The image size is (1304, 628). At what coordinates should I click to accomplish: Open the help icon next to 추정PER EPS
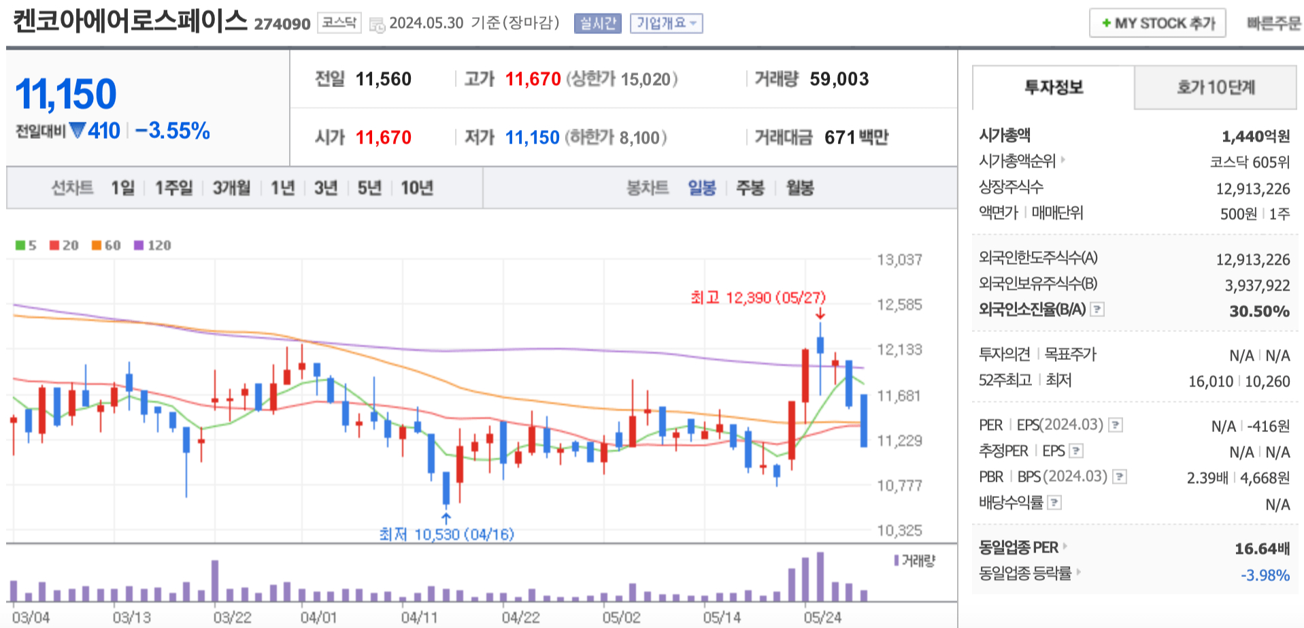(1076, 451)
